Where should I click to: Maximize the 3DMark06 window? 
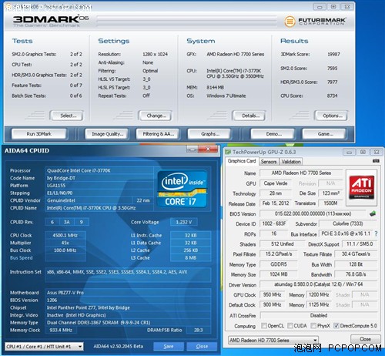coord(333,7)
